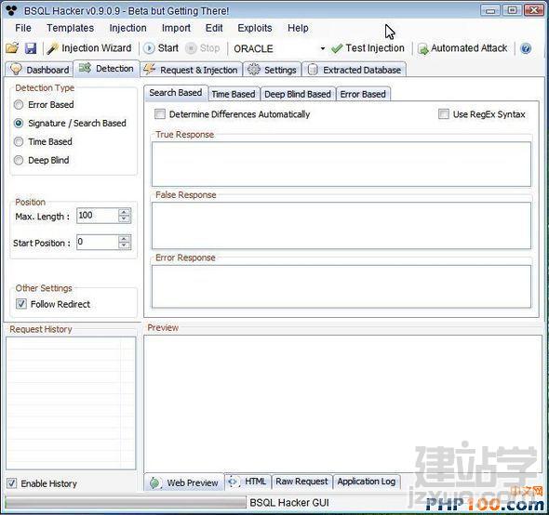Increase Max. Length with up arrow
This screenshot has height=515, width=549.
[125, 212]
